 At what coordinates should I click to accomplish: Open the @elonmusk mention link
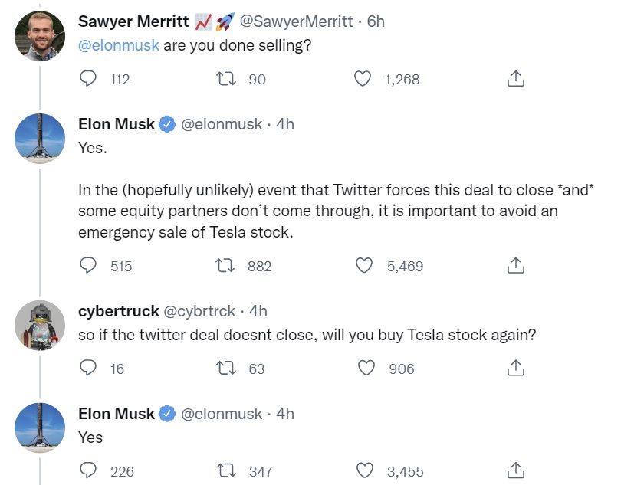pos(119,45)
